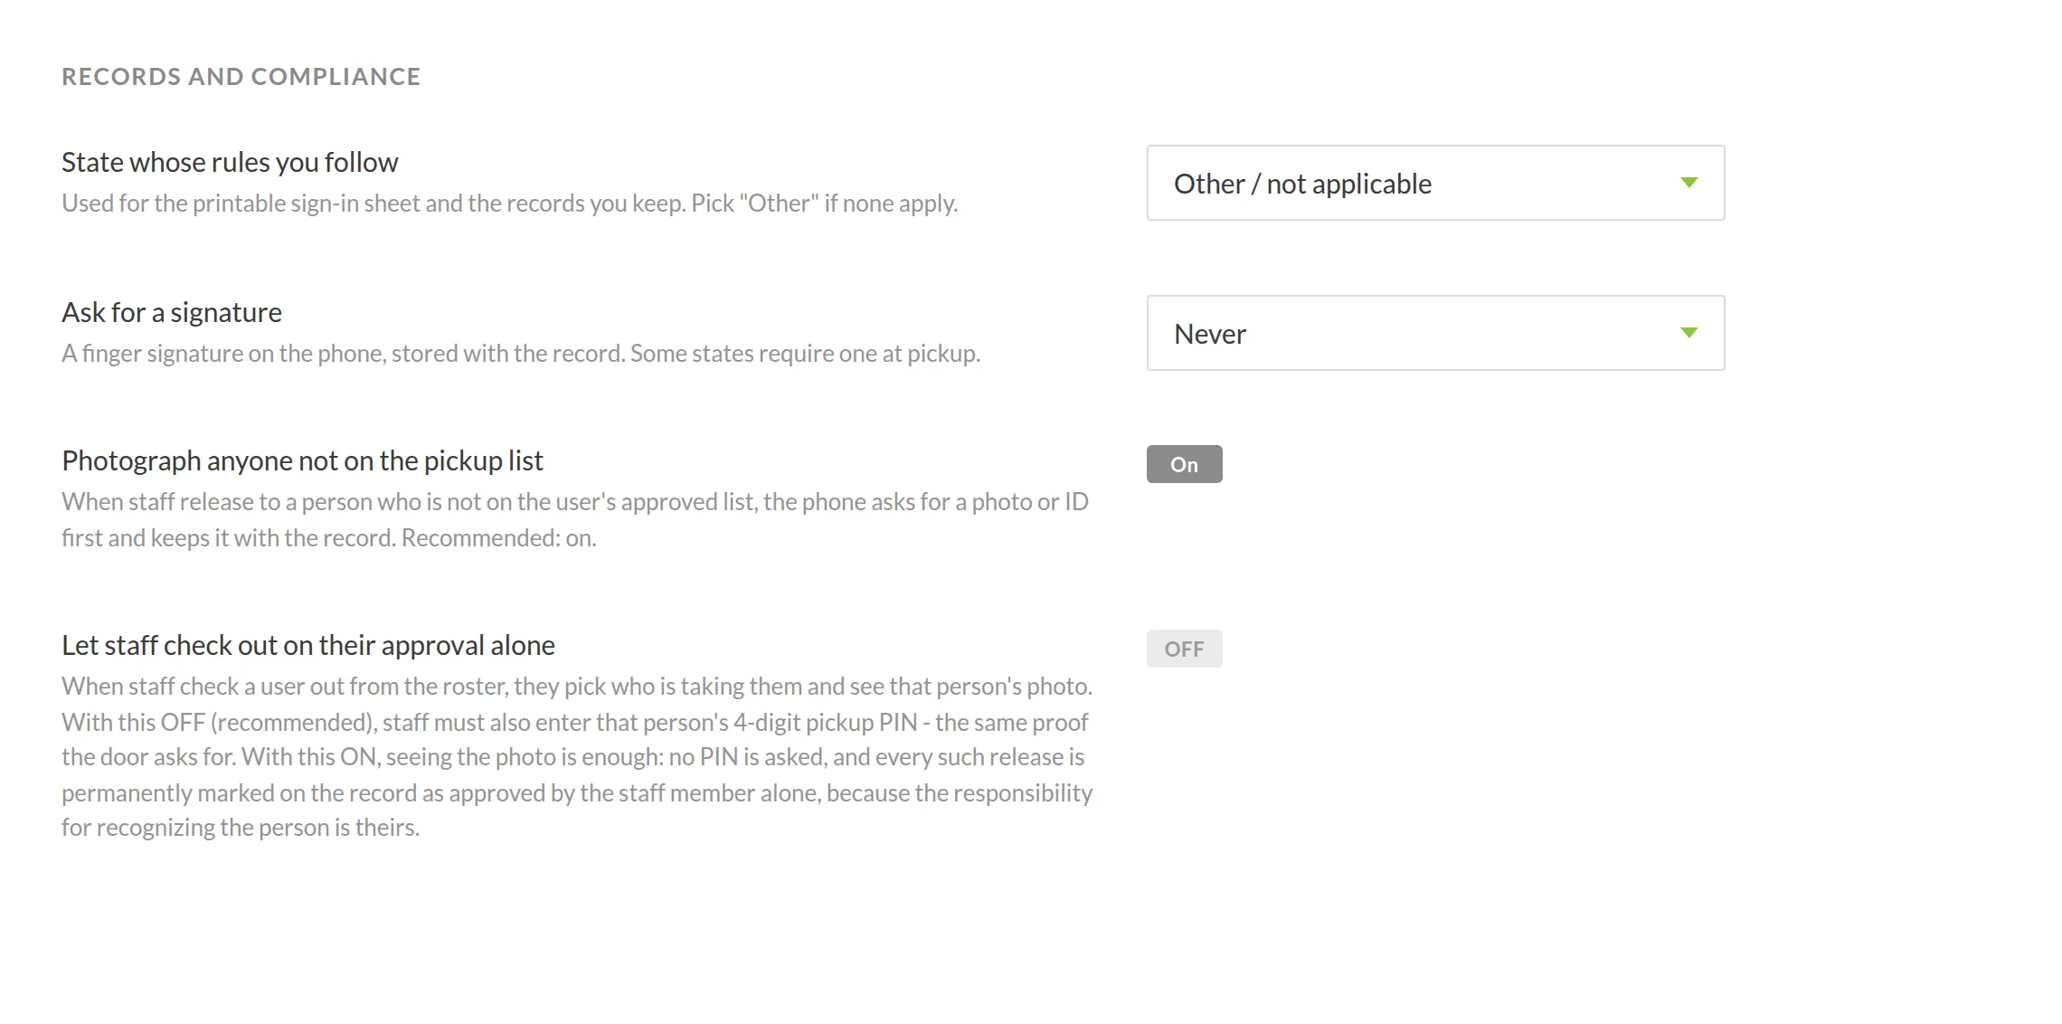Click the 'Ask for a signature' label

(172, 312)
